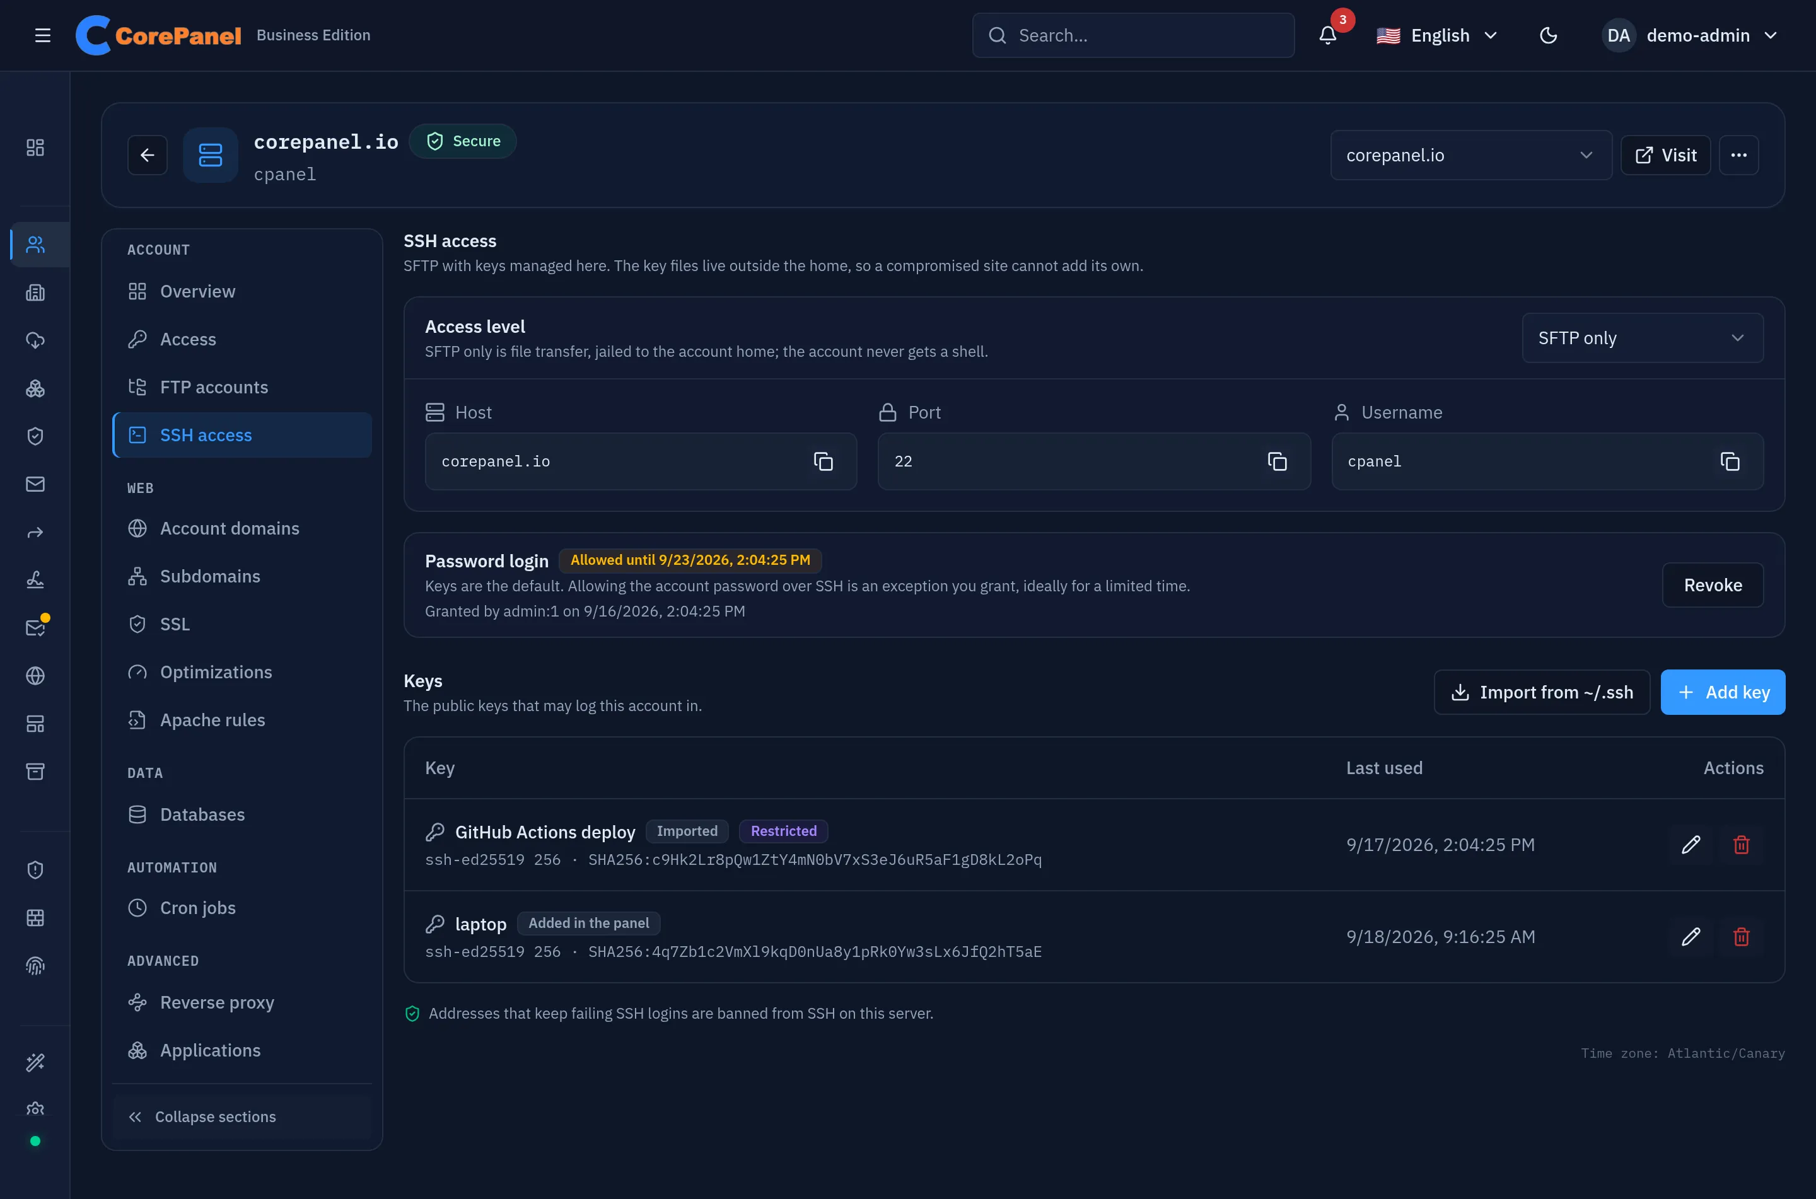Screen dimensions: 1816x1199
Task: Expand the demo-admin user menu
Action: [x=1691, y=35]
